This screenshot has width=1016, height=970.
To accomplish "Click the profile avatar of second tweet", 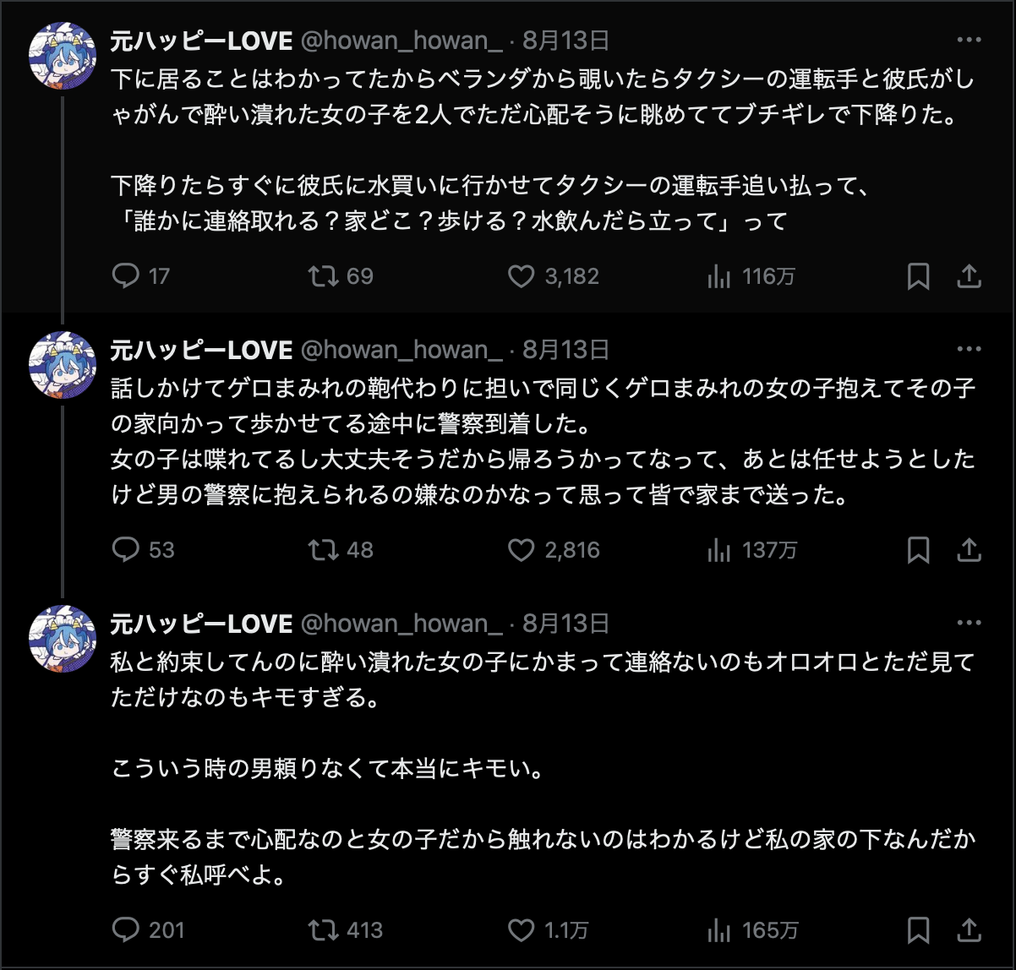I will [63, 365].
